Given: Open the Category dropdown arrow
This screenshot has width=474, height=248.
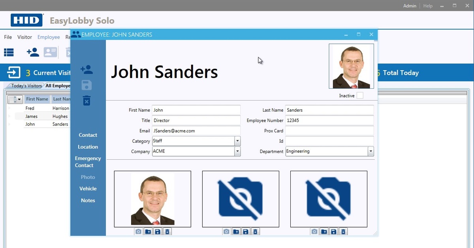Looking at the screenshot, I should (x=237, y=141).
